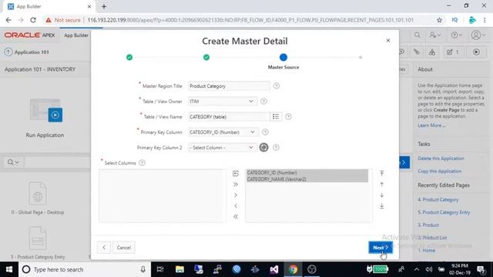Open the administration menu icon
The width and height of the screenshot is (493, 277).
[x=435, y=35]
